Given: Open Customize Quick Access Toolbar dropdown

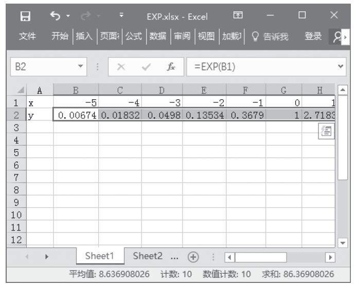Looking at the screenshot, I should (121, 16).
